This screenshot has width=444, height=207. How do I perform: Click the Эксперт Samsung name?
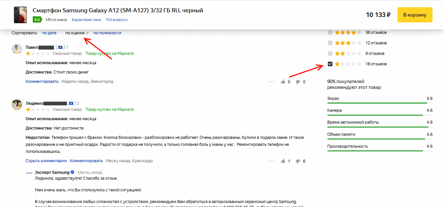point(52,172)
